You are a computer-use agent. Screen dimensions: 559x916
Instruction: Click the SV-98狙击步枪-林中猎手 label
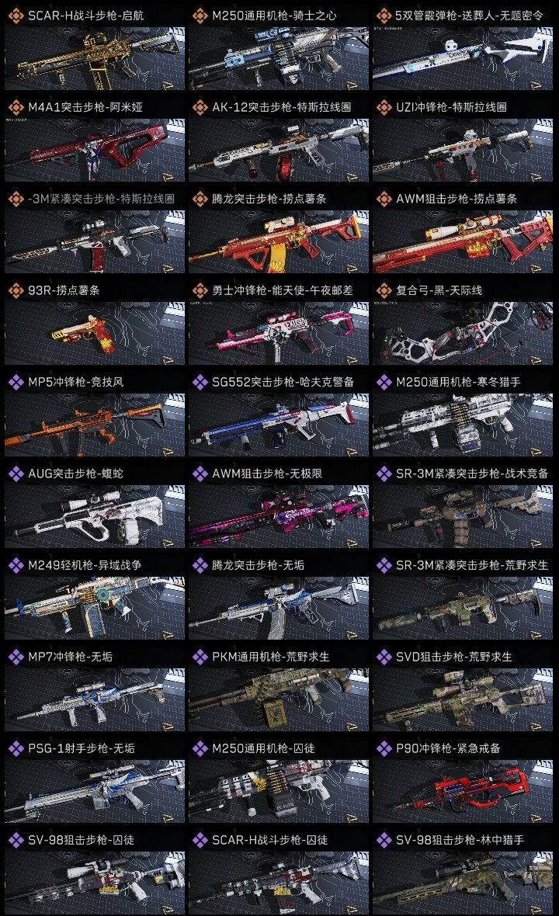pyautogui.click(x=460, y=840)
